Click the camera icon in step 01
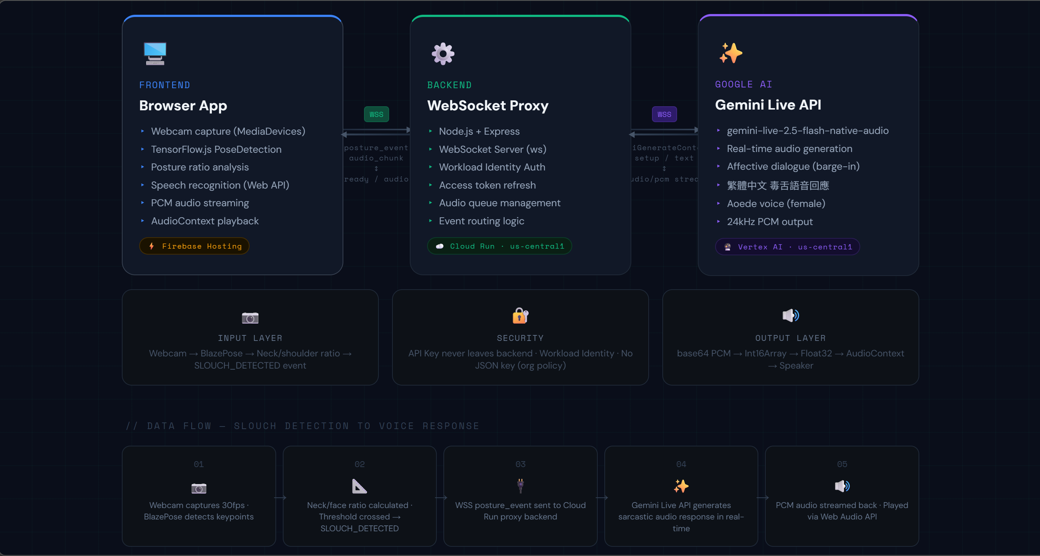This screenshot has height=556, width=1040. pyautogui.click(x=199, y=488)
